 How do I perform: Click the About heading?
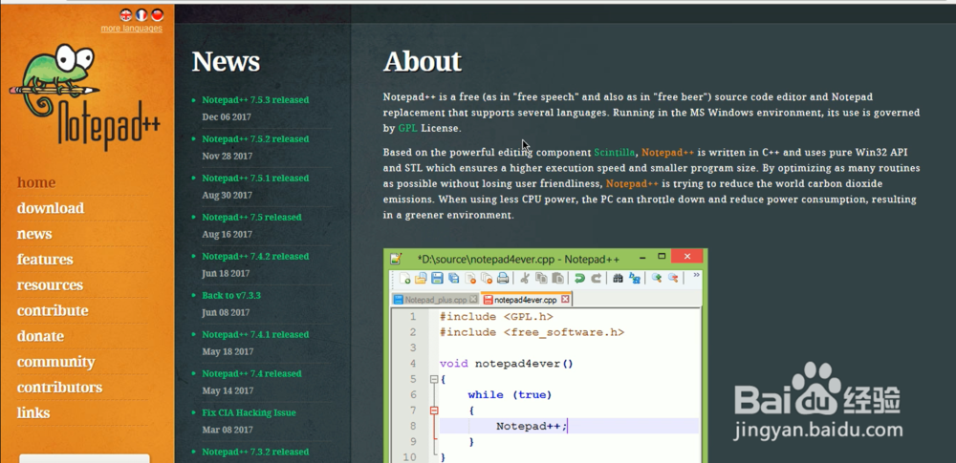423,61
